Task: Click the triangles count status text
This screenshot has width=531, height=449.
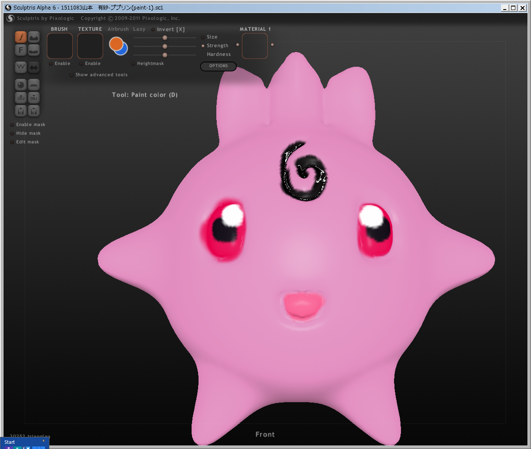Action: [30, 436]
